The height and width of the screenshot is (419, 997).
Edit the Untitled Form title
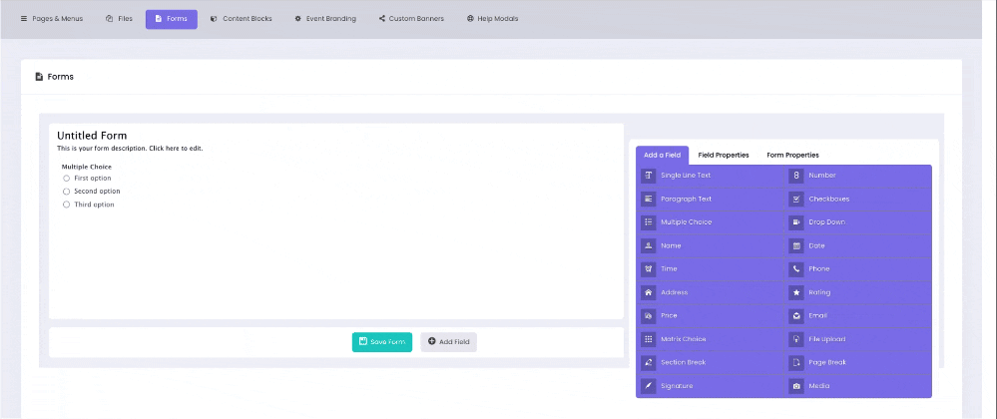coord(92,136)
